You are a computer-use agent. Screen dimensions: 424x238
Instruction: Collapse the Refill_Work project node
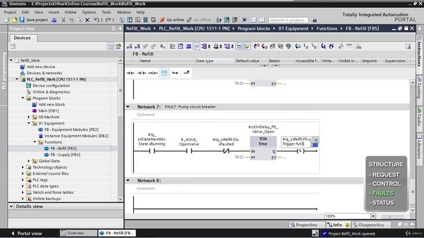coord(11,60)
